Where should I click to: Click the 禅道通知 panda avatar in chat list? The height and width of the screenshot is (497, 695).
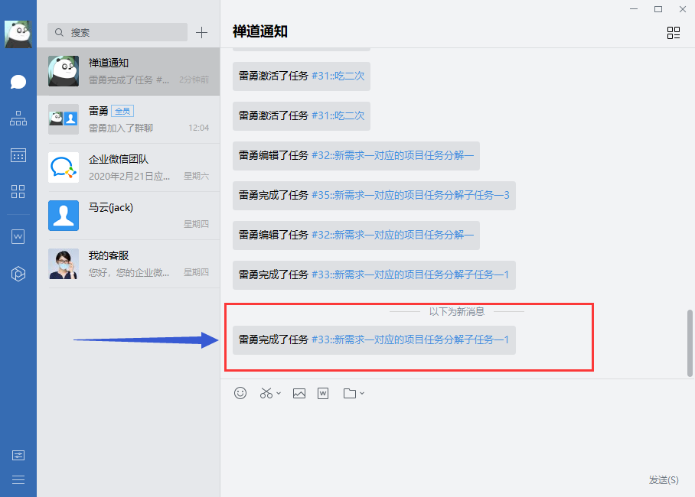[64, 71]
